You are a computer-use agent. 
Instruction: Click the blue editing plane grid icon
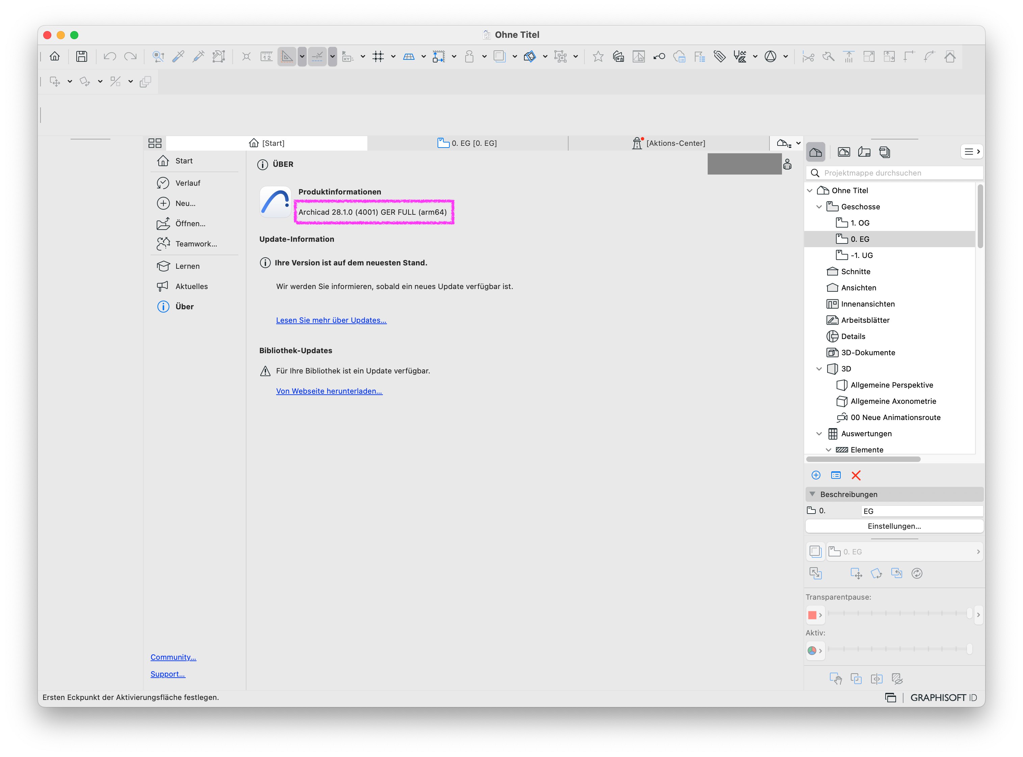pos(409,56)
